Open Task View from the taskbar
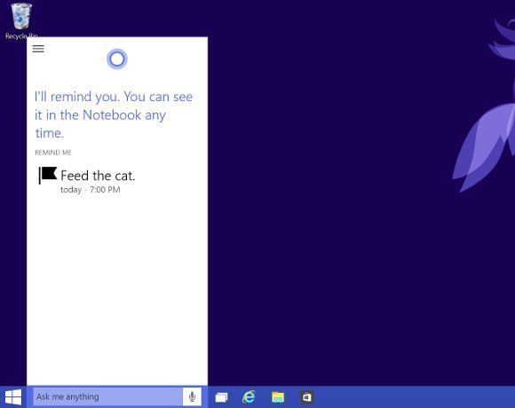This screenshot has height=408, width=515. click(x=221, y=397)
